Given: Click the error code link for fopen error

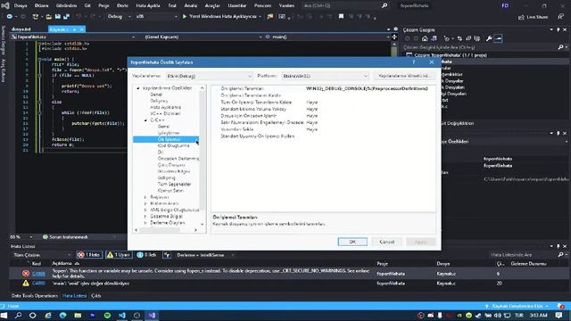Looking at the screenshot, I should click(38, 274).
